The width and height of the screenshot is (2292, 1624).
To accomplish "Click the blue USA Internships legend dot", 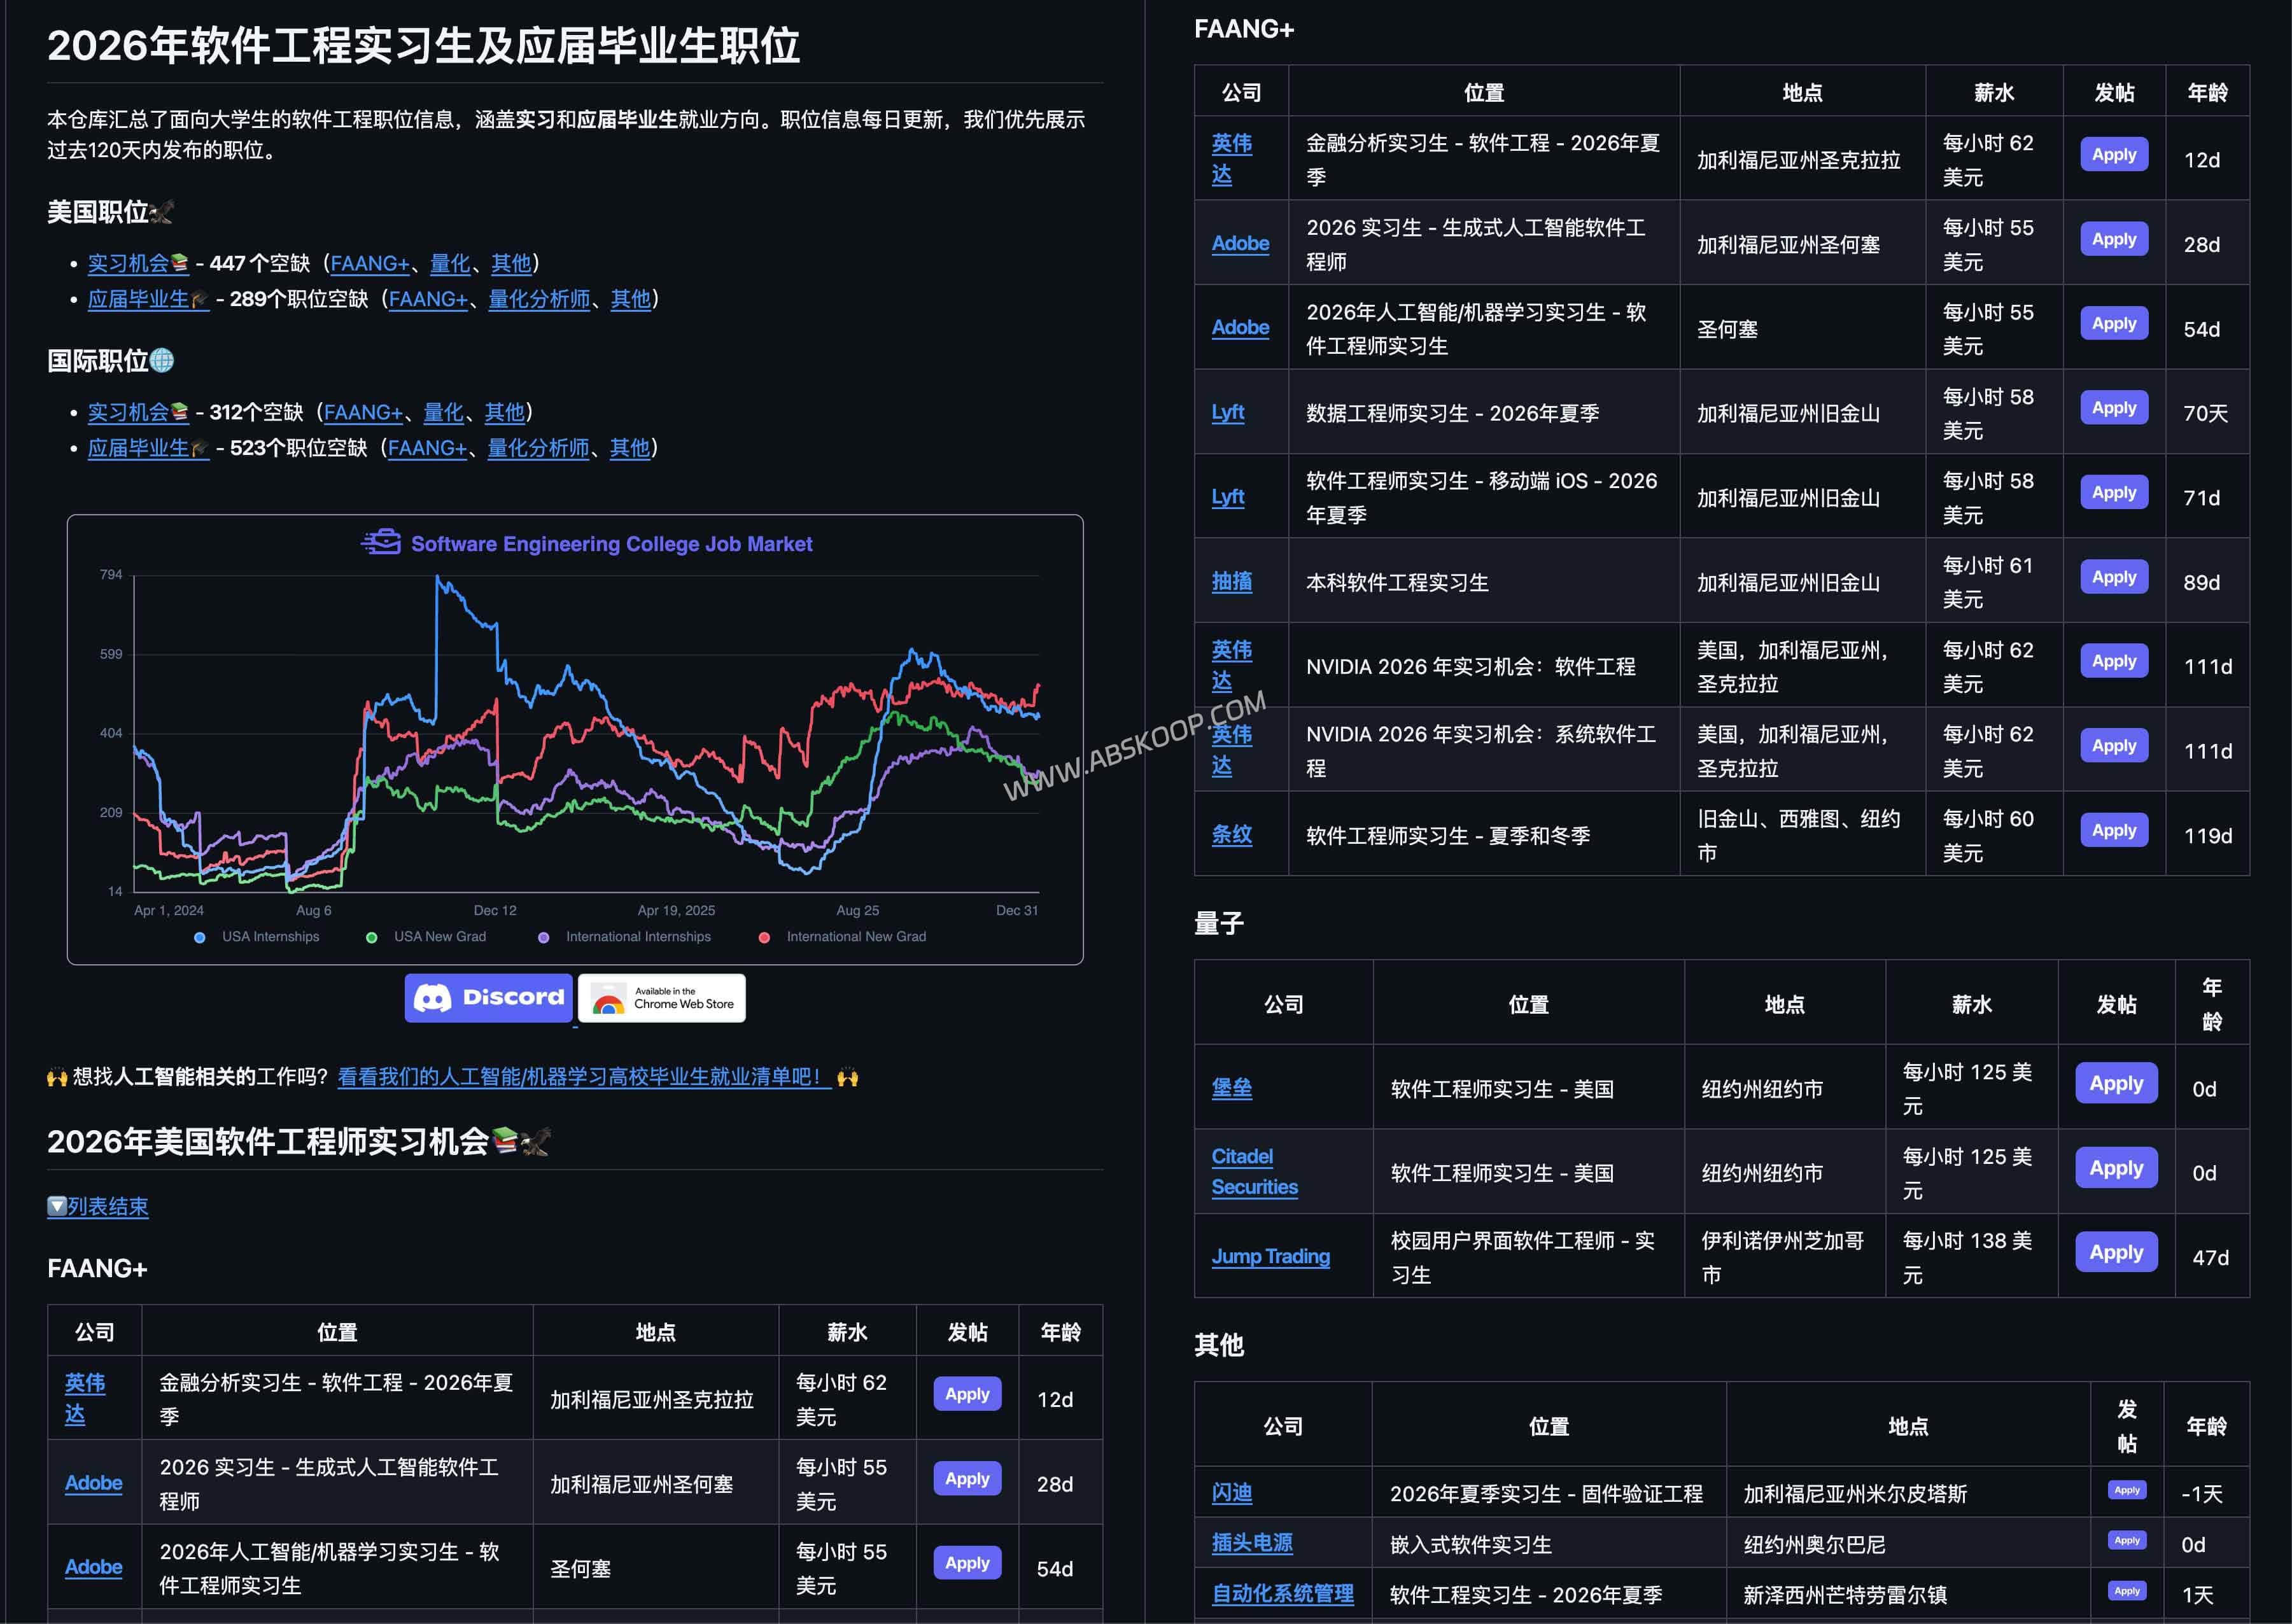I will [x=200, y=937].
